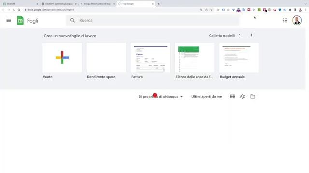309x173 pixels.
Task: Focus the Ricerca search field
Action: pos(153,20)
